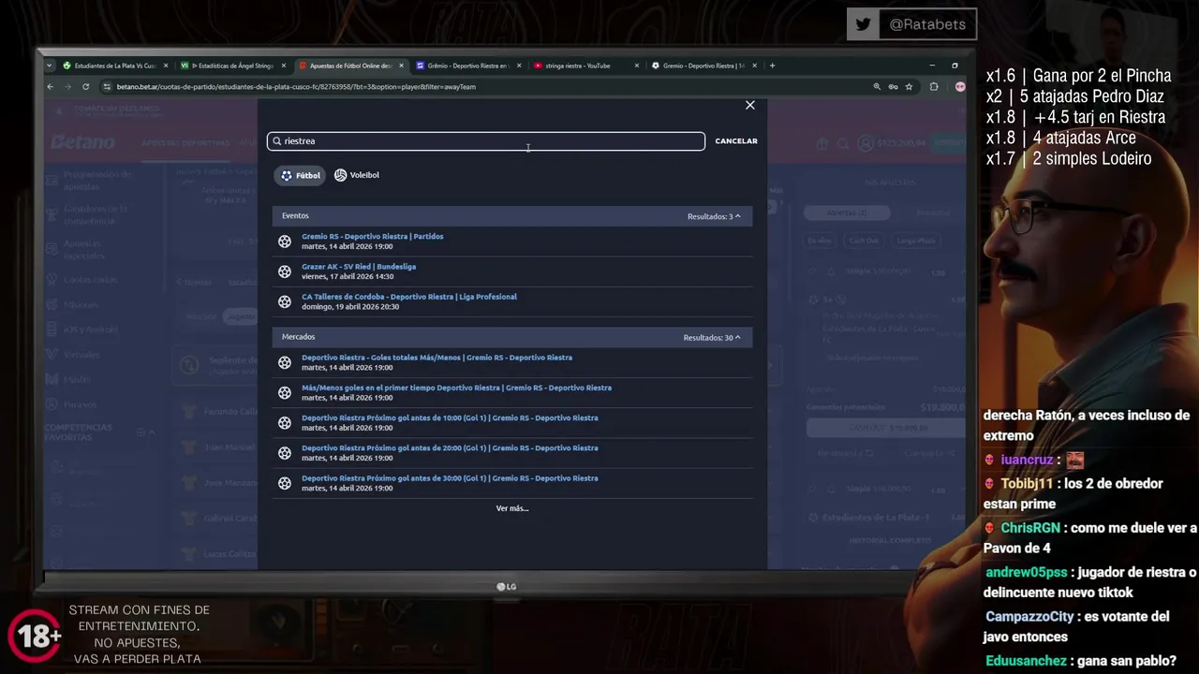1199x674 pixels.
Task: Click the Twitter bird icon in overlay
Action: point(863,24)
